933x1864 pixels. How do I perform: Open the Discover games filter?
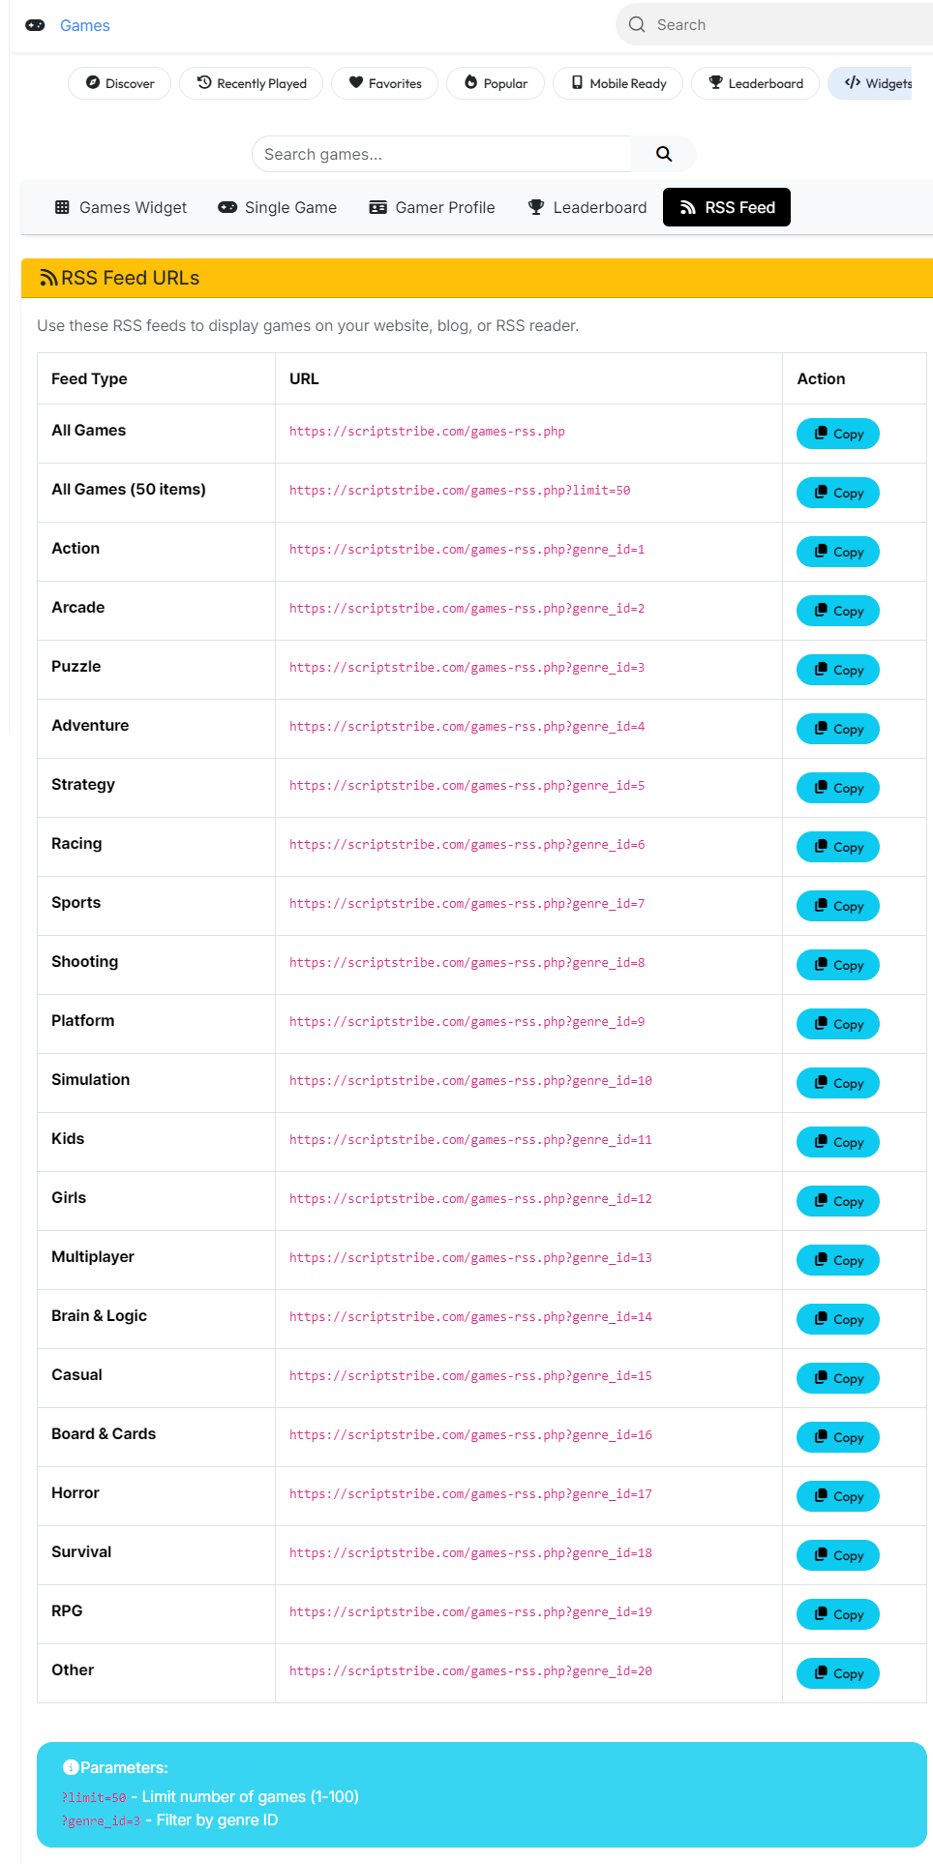pyautogui.click(x=119, y=83)
